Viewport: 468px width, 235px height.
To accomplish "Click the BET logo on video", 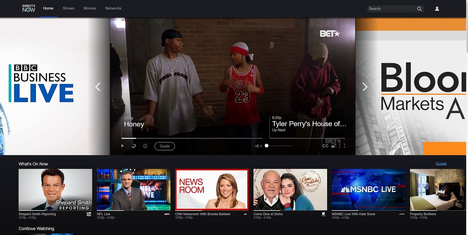I will tap(330, 33).
